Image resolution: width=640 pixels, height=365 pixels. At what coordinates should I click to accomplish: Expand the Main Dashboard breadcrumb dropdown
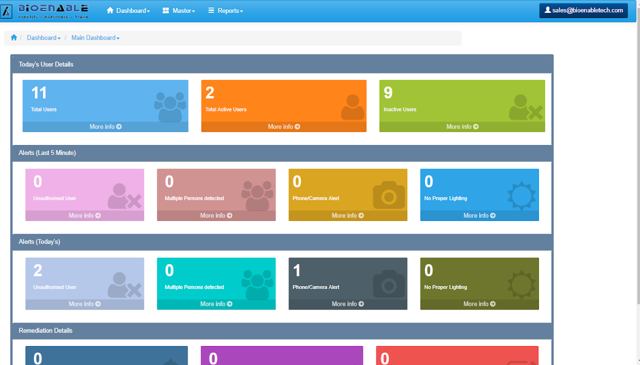point(95,38)
